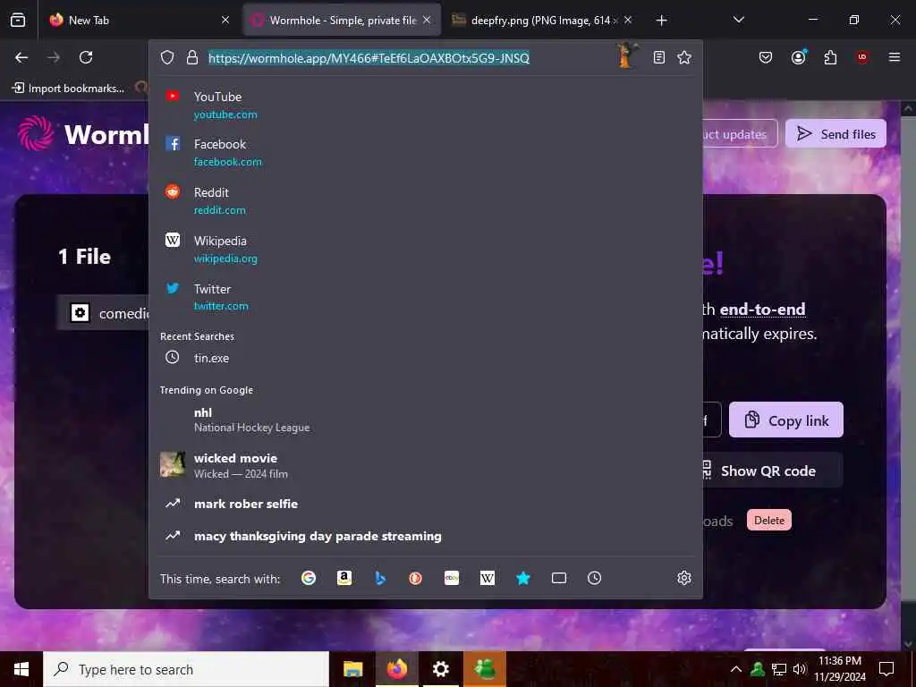Close the deepfry.png tab

tap(628, 20)
